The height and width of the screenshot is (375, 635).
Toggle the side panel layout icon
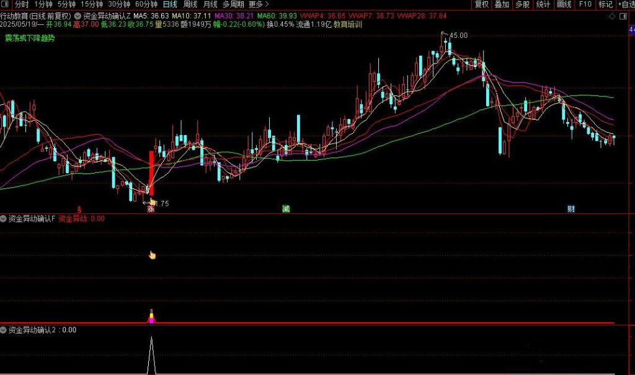622,15
